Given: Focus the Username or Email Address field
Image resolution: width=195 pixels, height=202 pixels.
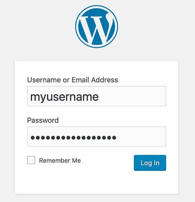Looking at the screenshot, I should click(x=96, y=96).
